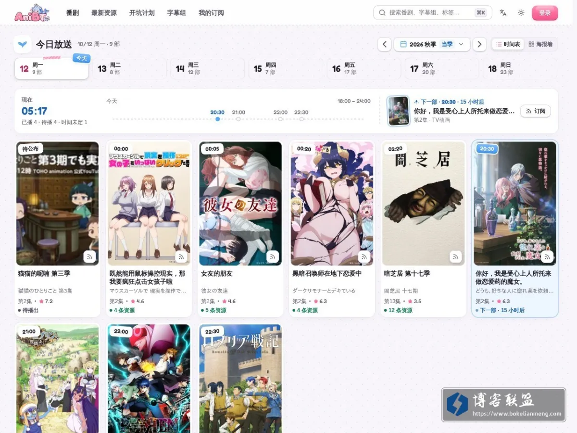This screenshot has width=577, height=433.
Task: Open the 2026 秋季 season dropdown
Action: pyautogui.click(x=432, y=44)
